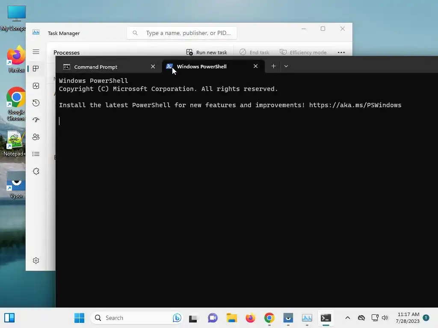Show hidden system tray icons
The height and width of the screenshot is (328, 438).
click(347, 318)
